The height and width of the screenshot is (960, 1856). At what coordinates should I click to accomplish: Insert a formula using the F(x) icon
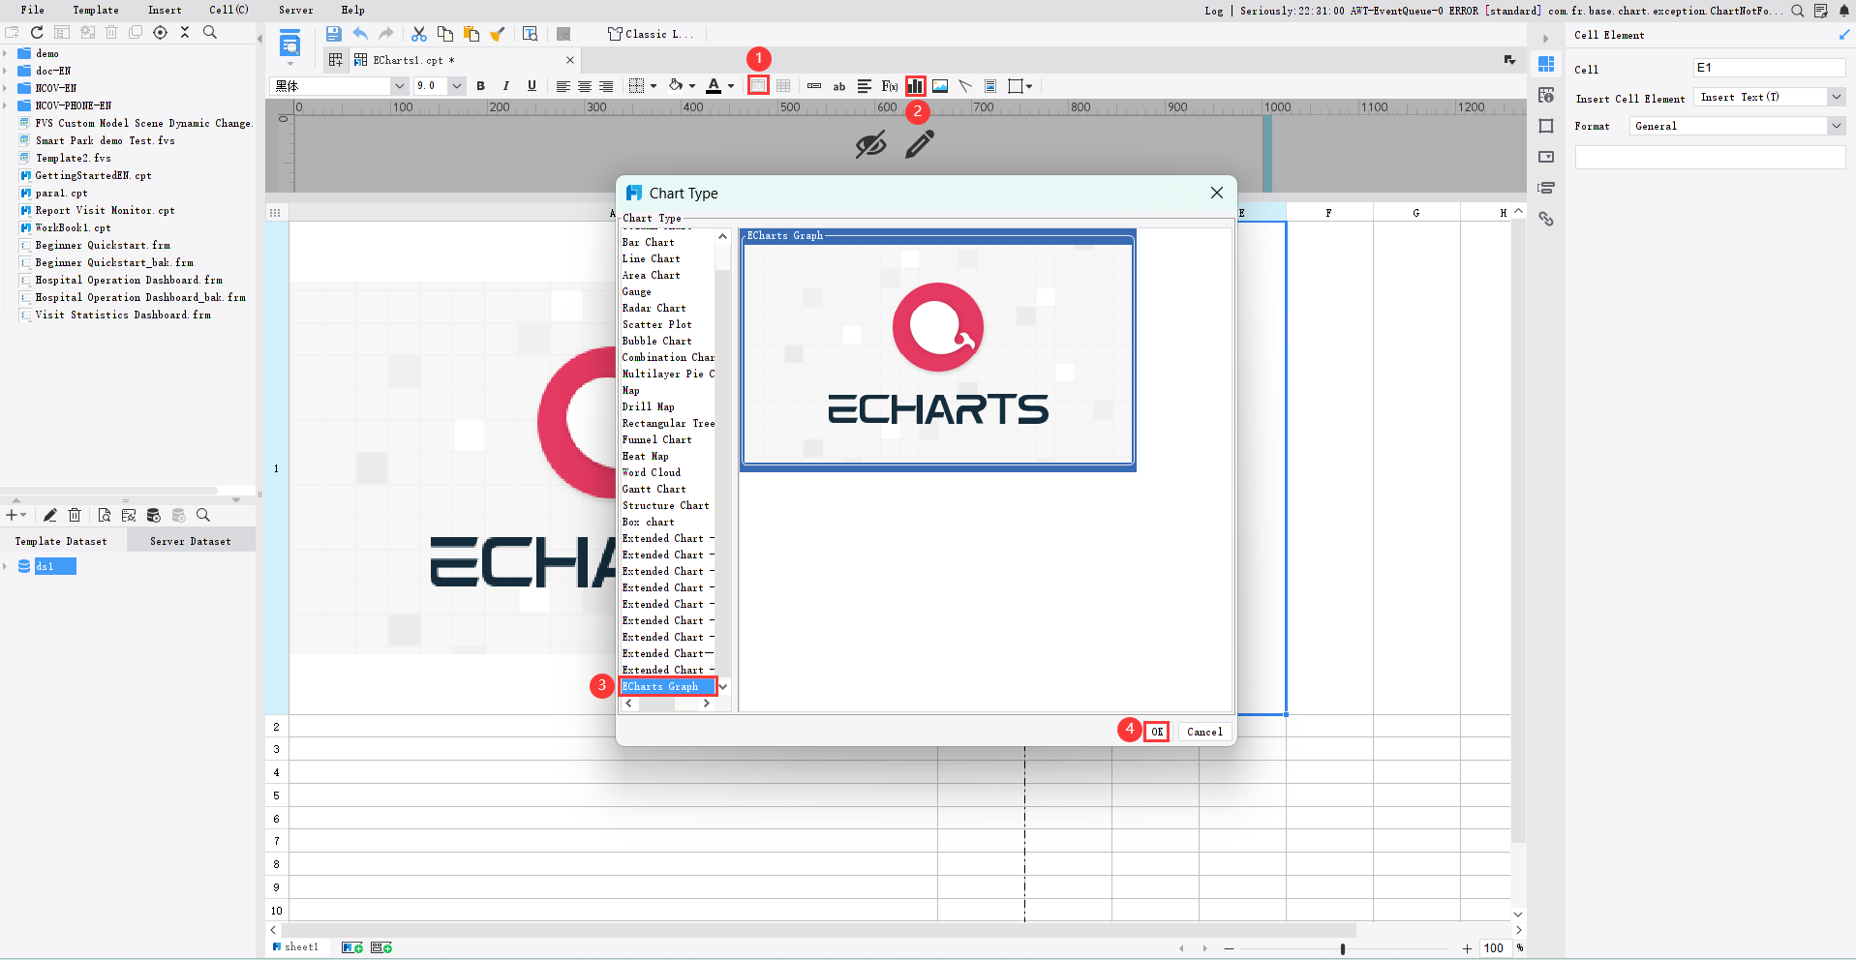click(889, 86)
